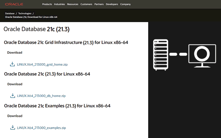Open the Partners menu

[99, 4]
